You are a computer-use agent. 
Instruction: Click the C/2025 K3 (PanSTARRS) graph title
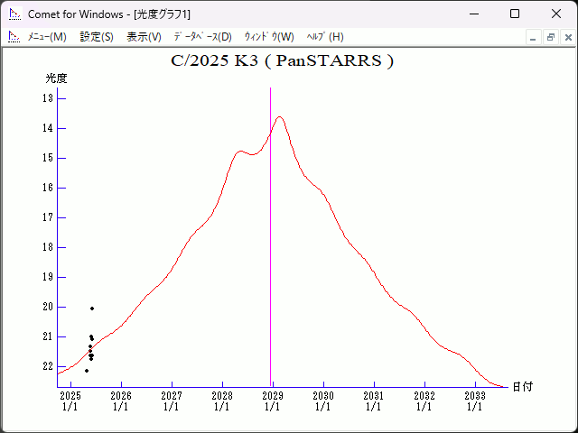(282, 61)
